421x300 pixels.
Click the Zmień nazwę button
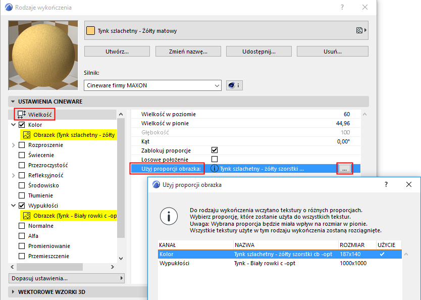(188, 52)
